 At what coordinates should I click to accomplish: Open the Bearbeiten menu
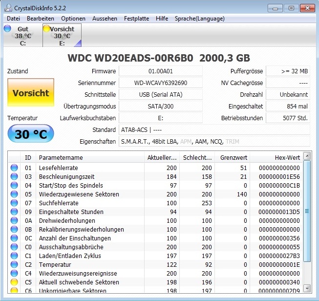[x=41, y=19]
